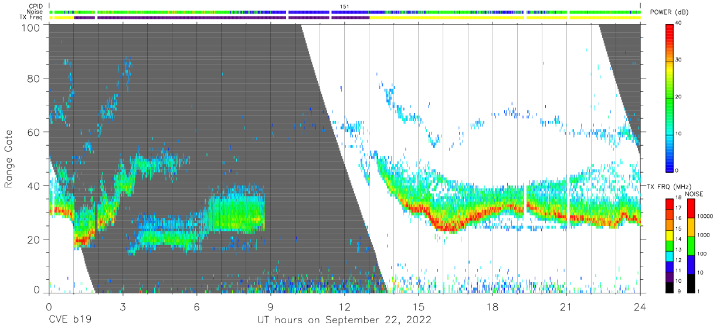
Task: Click the 40 tick on the Range Gate axis
Action: coord(33,186)
